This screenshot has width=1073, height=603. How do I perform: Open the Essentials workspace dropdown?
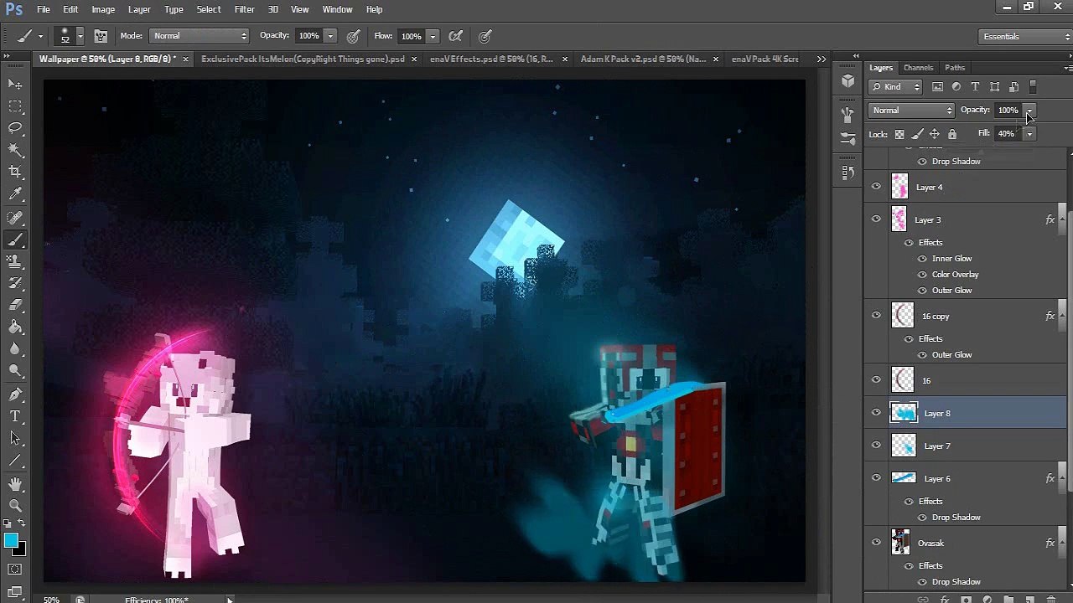coord(1024,37)
